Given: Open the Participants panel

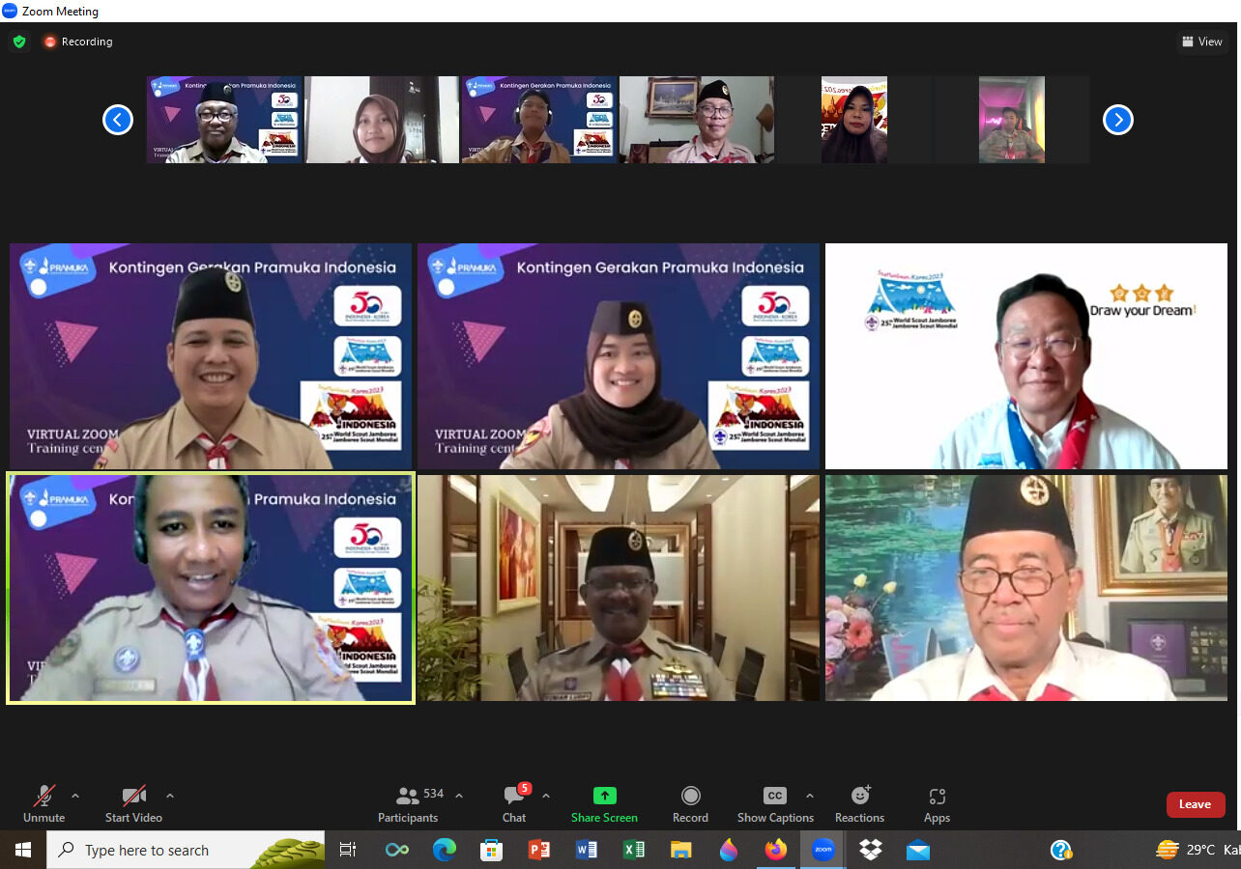Looking at the screenshot, I should coord(408,803).
